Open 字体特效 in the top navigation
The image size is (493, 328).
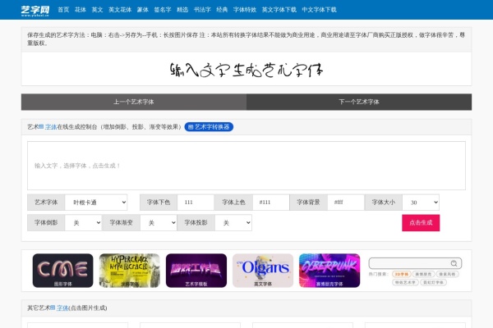pyautogui.click(x=245, y=10)
